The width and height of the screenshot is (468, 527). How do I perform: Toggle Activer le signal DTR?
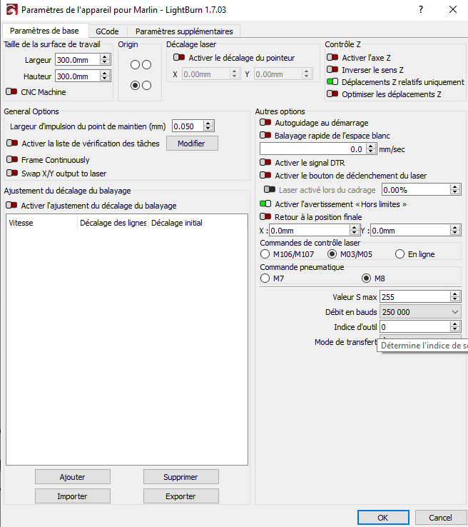click(265, 162)
